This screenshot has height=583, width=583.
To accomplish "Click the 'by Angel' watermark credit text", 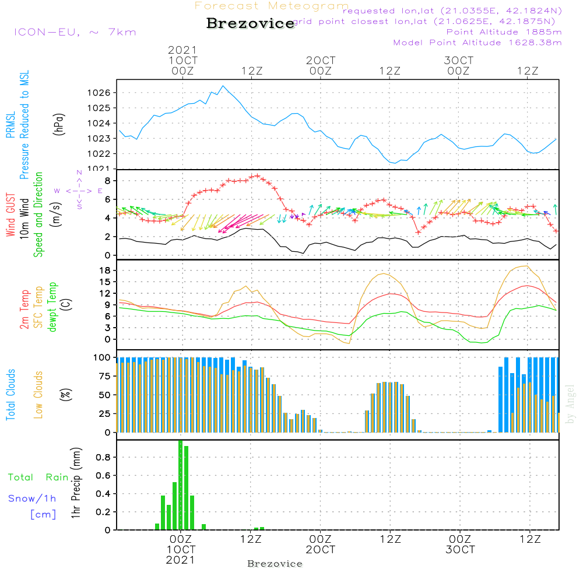I will pyautogui.click(x=570, y=404).
